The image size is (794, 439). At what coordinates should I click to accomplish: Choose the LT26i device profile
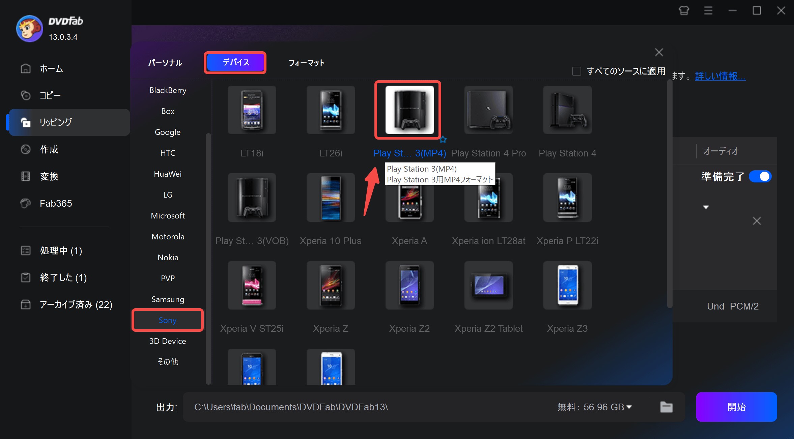pos(331,110)
